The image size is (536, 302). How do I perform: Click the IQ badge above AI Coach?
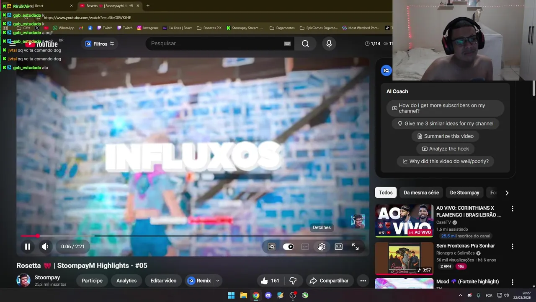(386, 70)
